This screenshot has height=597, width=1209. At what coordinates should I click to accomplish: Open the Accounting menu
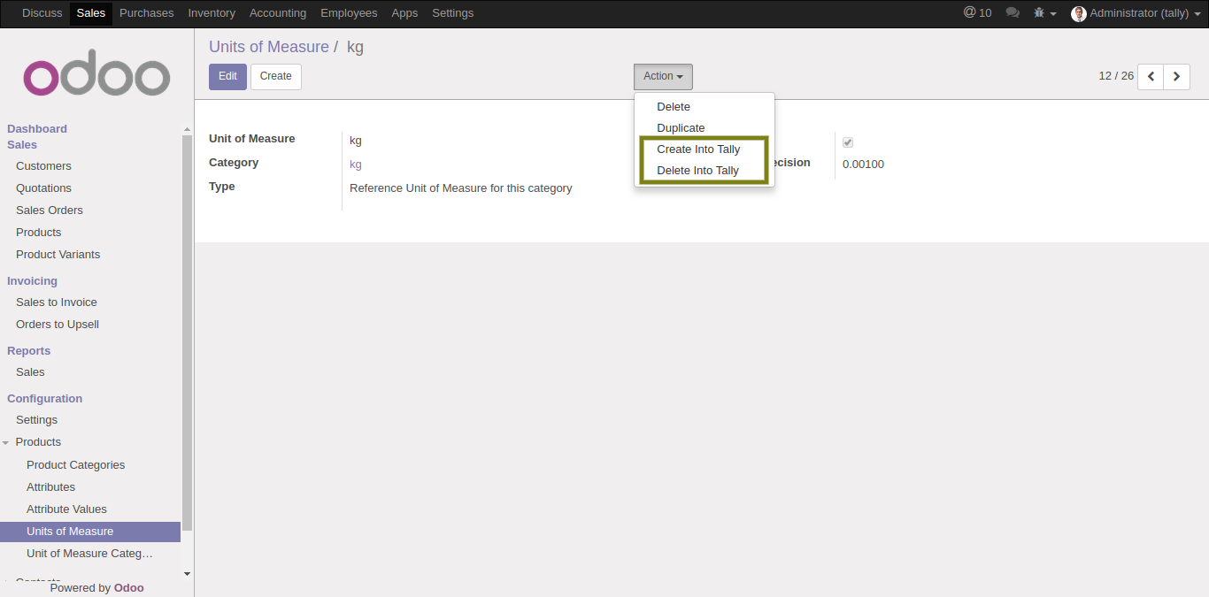tap(278, 13)
